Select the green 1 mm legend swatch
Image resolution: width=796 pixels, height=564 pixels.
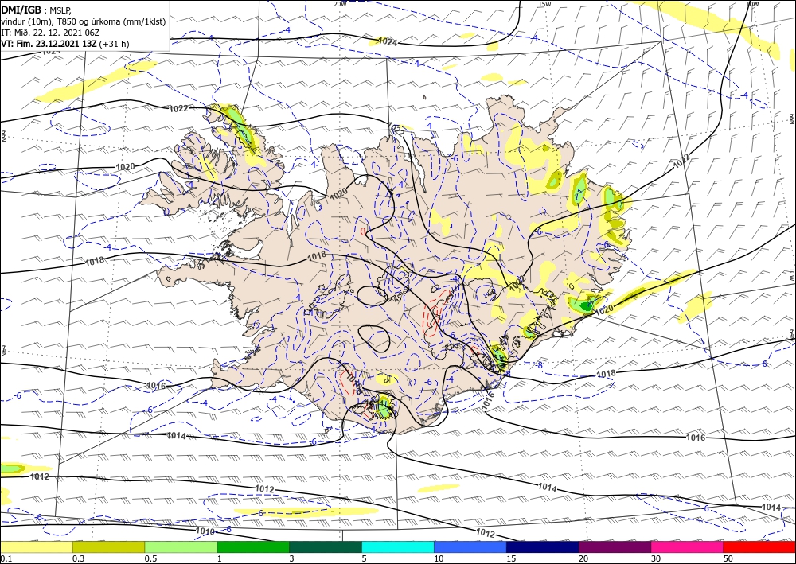[253, 547]
